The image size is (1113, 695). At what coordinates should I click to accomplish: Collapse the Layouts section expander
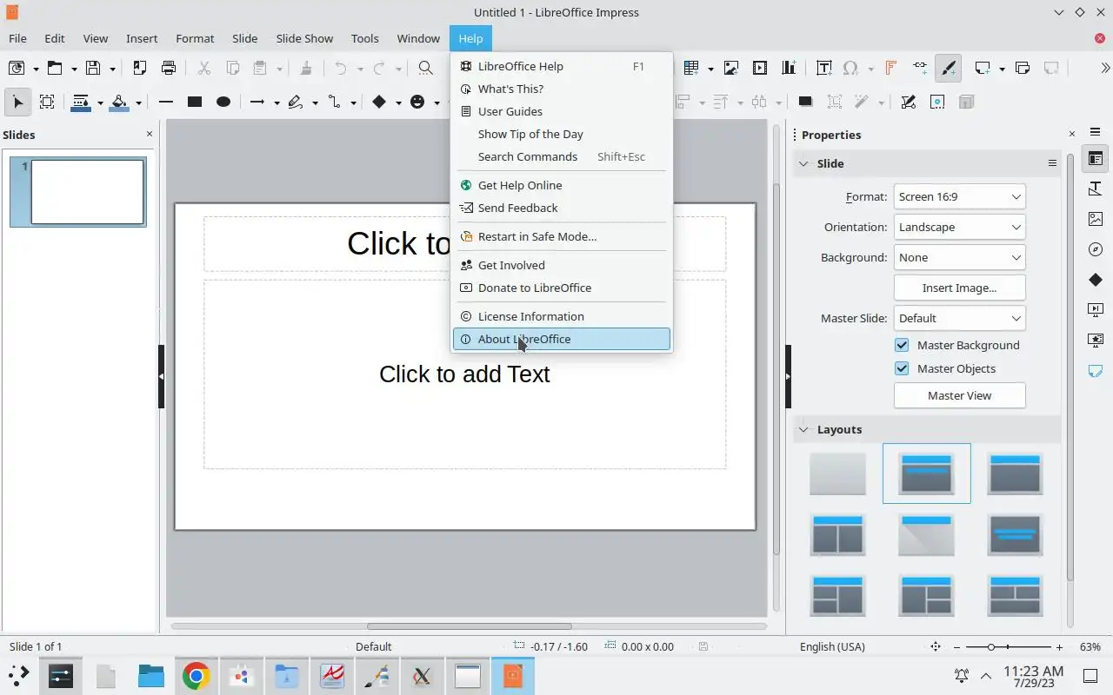[x=803, y=429]
